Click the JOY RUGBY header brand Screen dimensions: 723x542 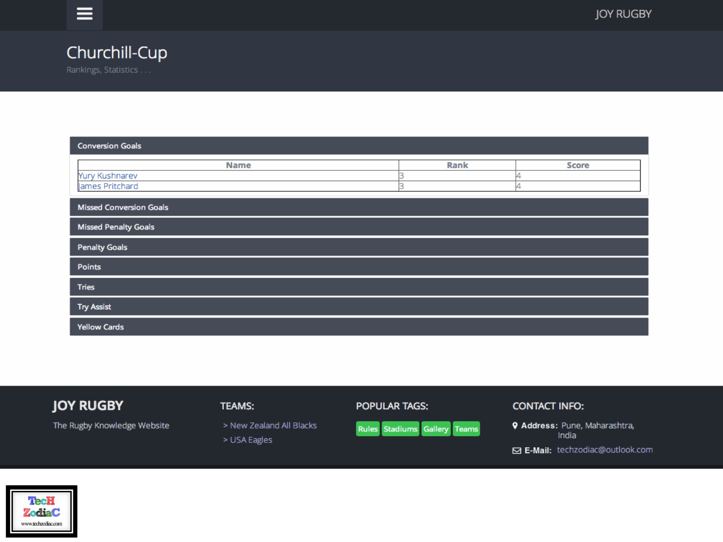pyautogui.click(x=623, y=14)
